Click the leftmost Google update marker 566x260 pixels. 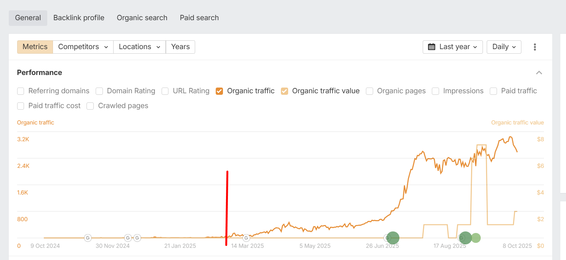click(x=88, y=238)
